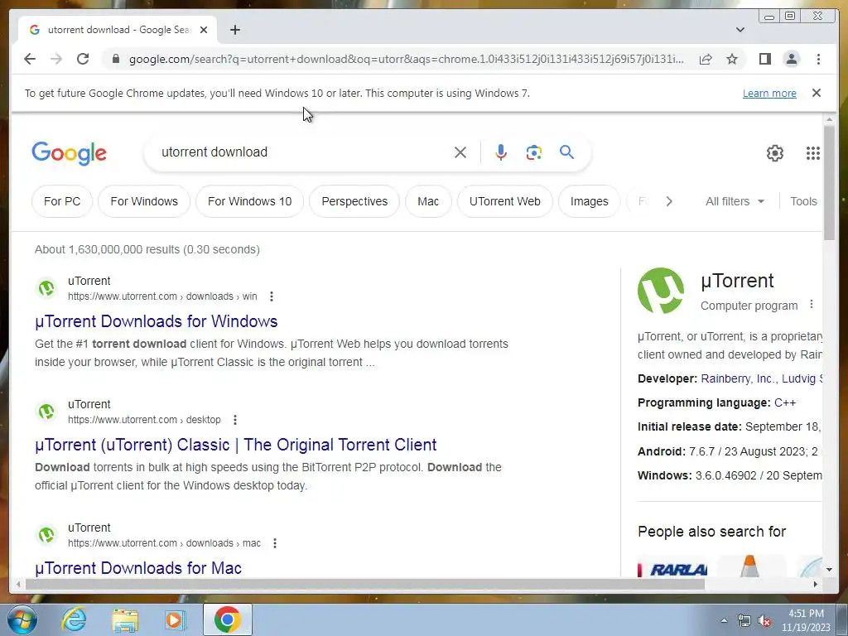Launch Internet Explorer from the taskbar
This screenshot has width=848, height=636.
[74, 619]
